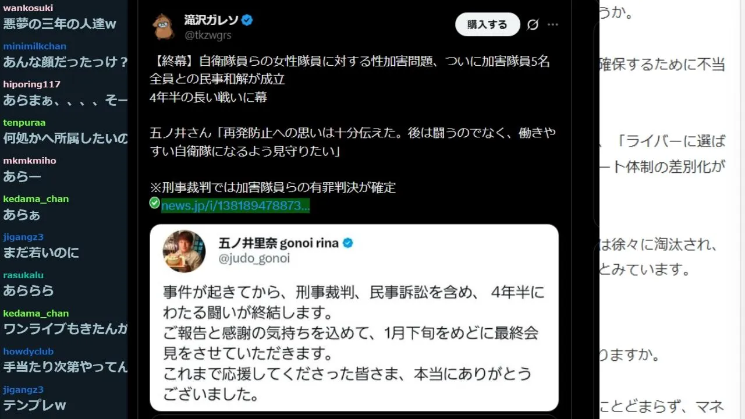This screenshot has width=745, height=419.
Task: Open @judo_gonoi handle
Action: click(254, 258)
